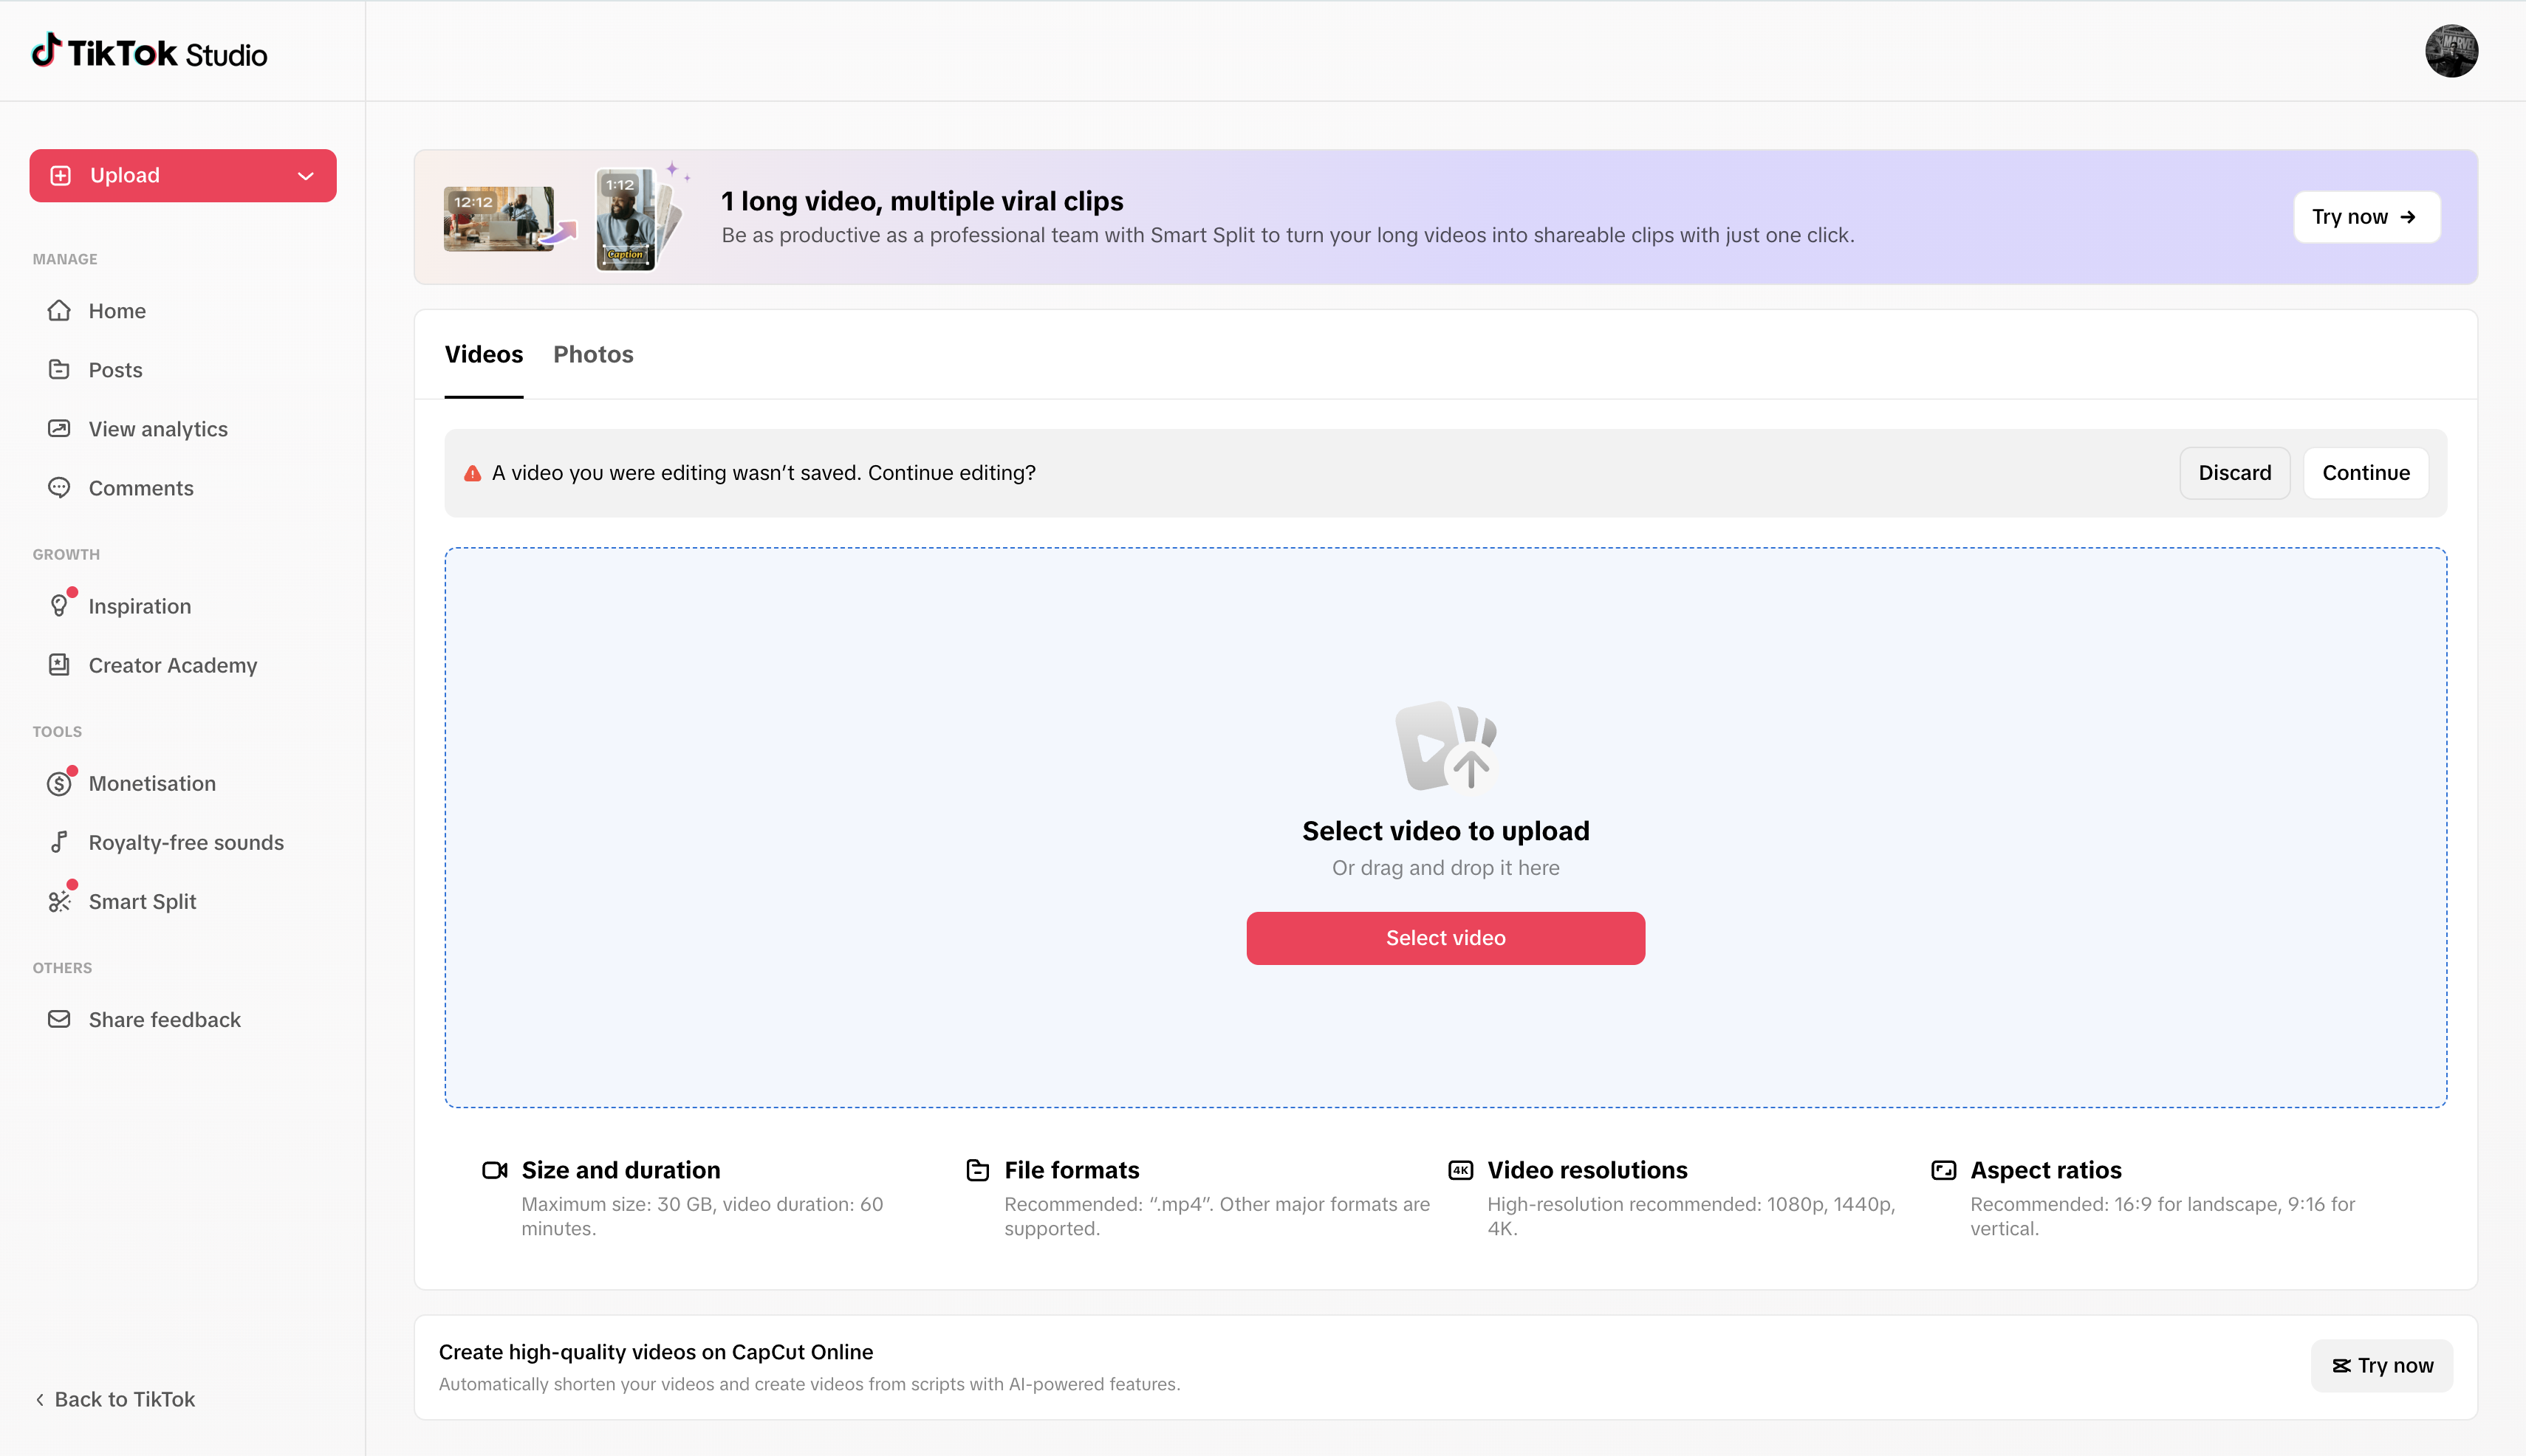2526x1456 pixels.
Task: Click the upload video illustration icon
Action: click(1445, 746)
